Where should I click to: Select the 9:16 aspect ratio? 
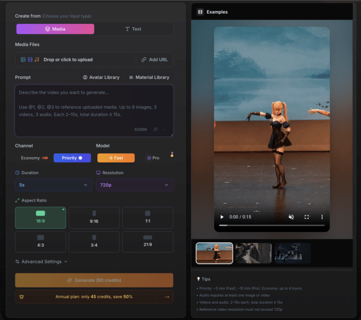pyautogui.click(x=94, y=218)
